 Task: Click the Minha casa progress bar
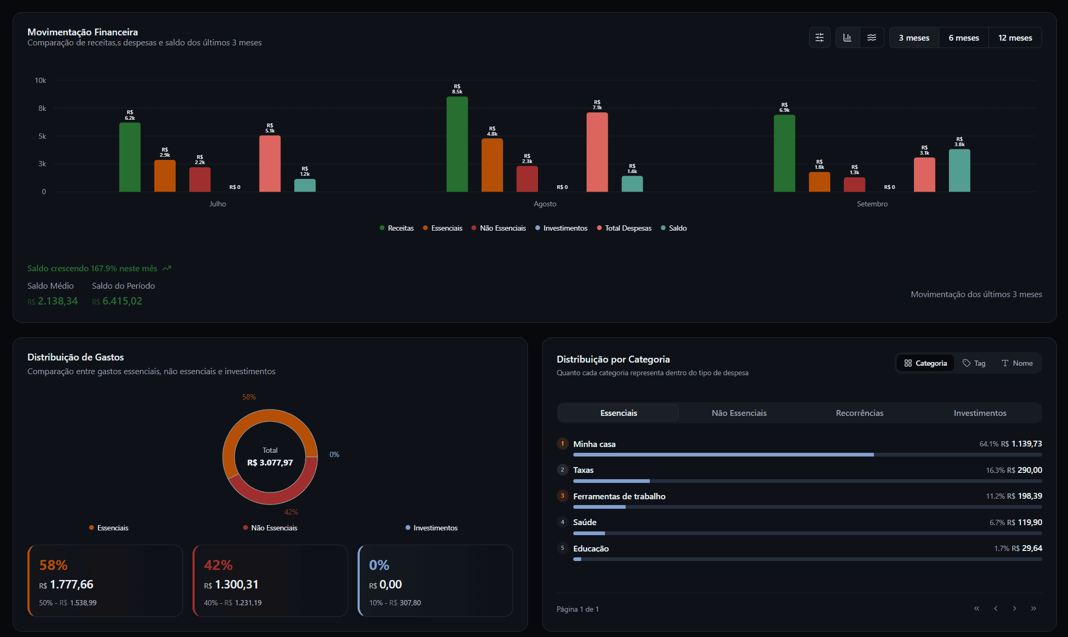pos(807,454)
